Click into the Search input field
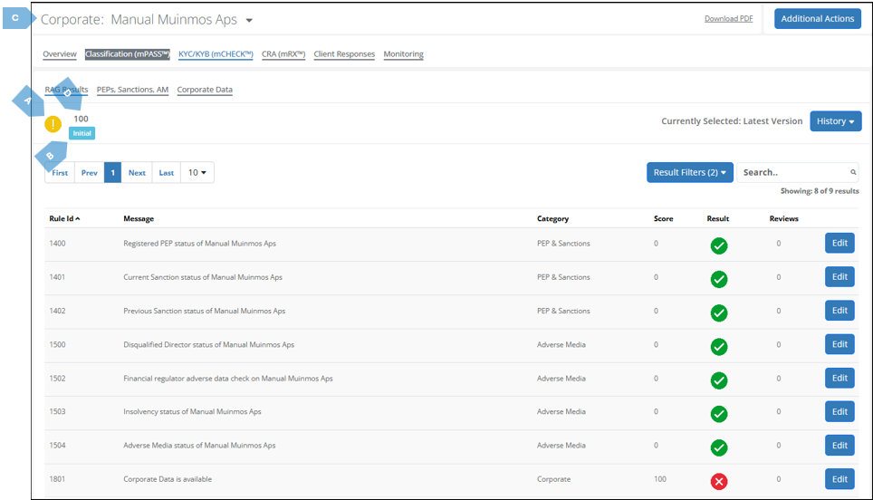The height and width of the screenshot is (500, 873). 791,172
